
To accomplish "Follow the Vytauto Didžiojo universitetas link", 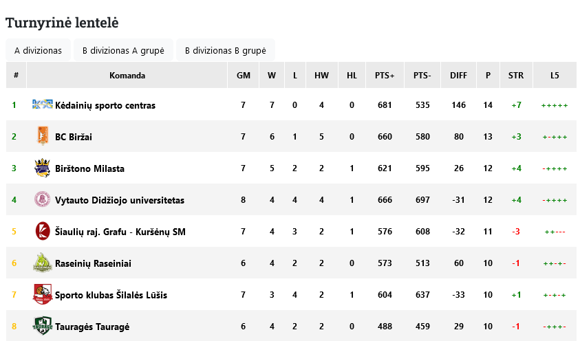I will [120, 200].
